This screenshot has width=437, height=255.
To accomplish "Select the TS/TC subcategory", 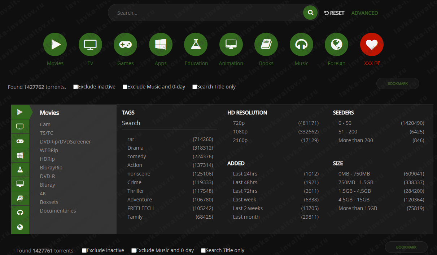I will (47, 133).
